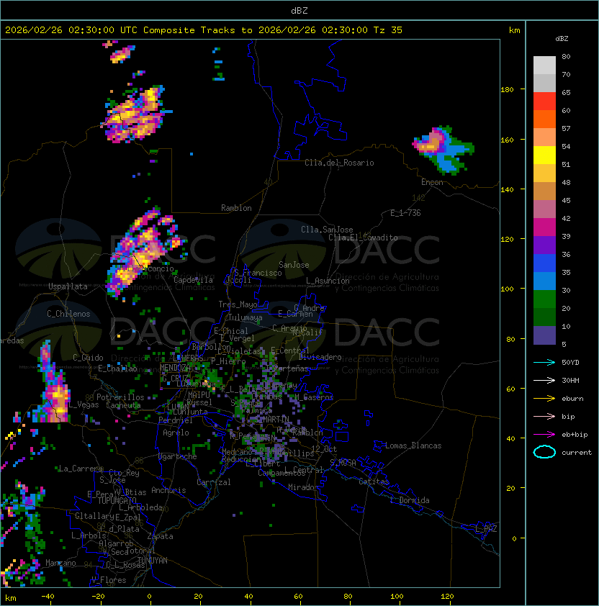
Task: Click the 'Tres_Mayo' map label
Action: pyautogui.click(x=238, y=304)
